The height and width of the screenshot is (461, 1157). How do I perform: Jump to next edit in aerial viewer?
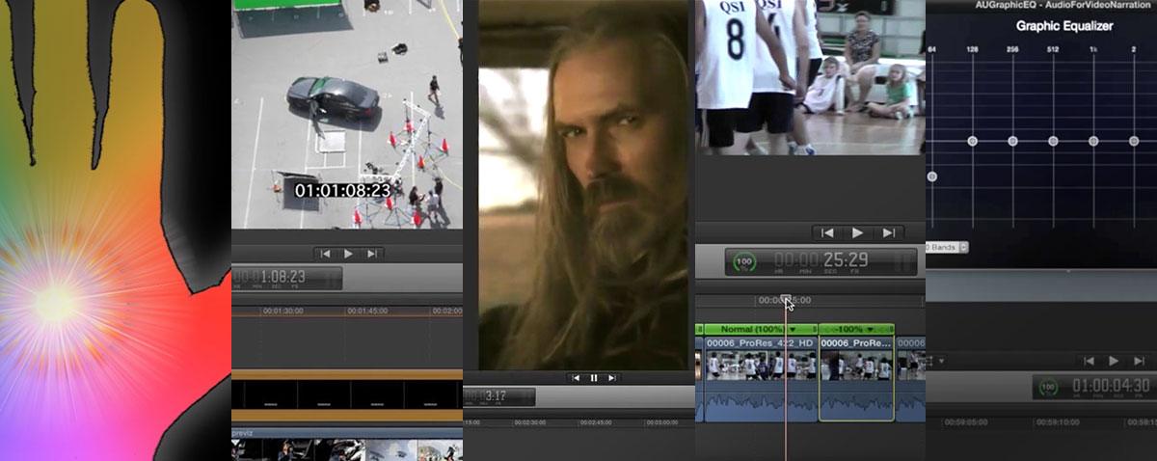[x=371, y=254]
